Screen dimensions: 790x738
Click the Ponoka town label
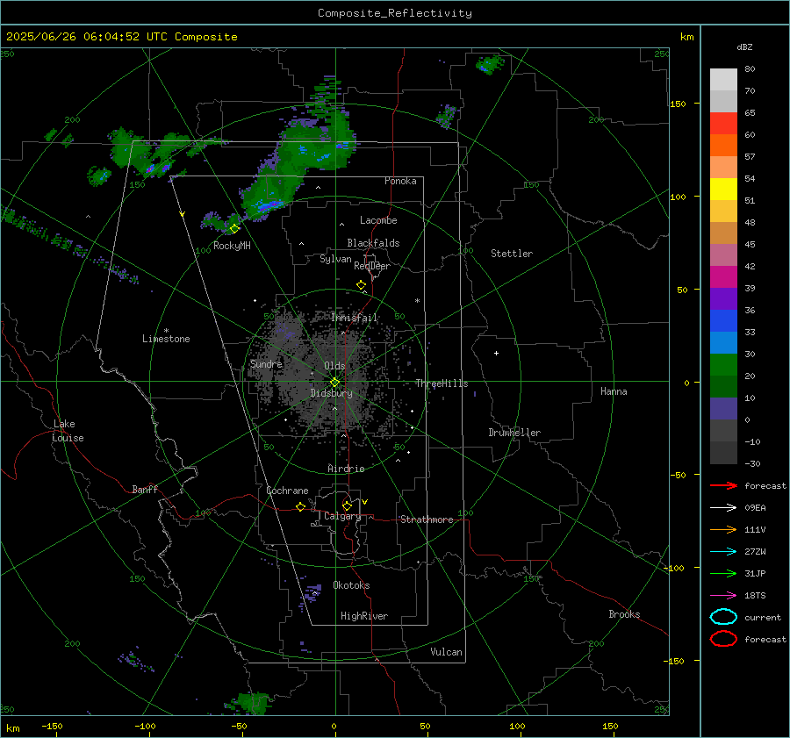pos(400,181)
